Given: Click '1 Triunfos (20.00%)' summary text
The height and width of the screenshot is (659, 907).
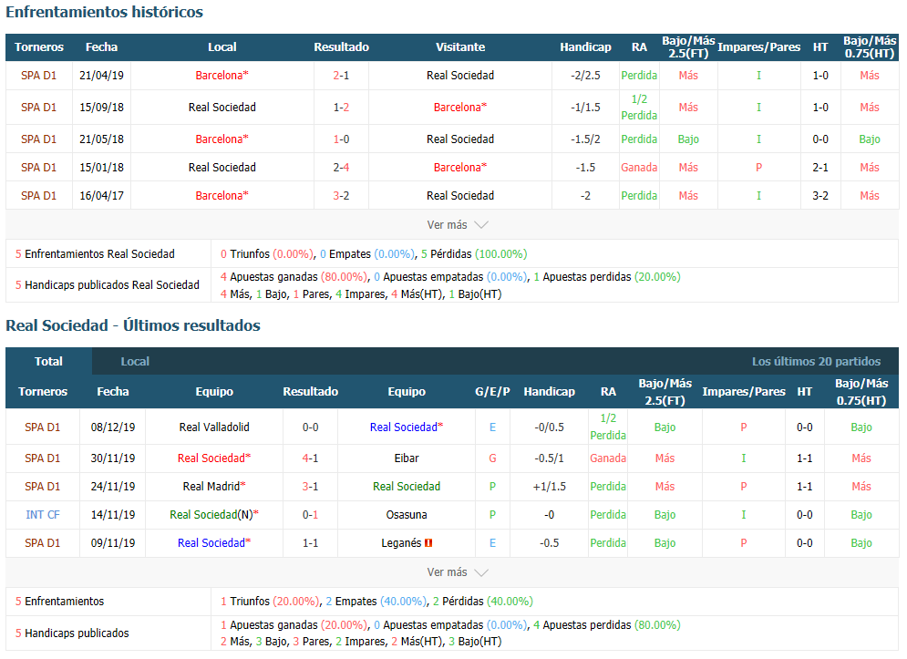Looking at the screenshot, I should pyautogui.click(x=270, y=602).
